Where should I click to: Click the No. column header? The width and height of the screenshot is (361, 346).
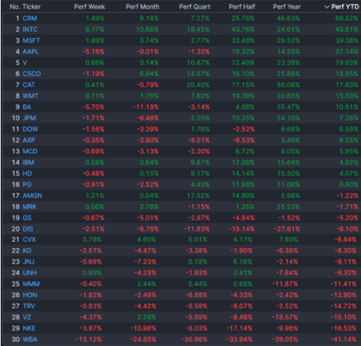[15, 7]
